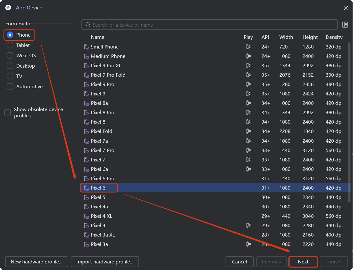
Task: Select the Pixel 5 row
Action: point(215,197)
